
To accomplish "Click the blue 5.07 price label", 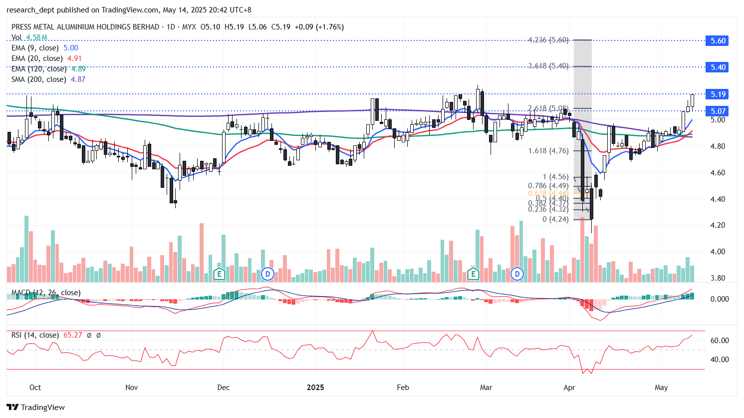I will click(718, 111).
